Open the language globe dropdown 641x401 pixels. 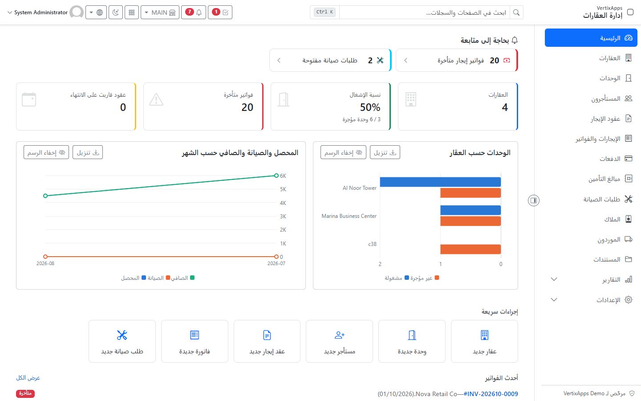(96, 12)
